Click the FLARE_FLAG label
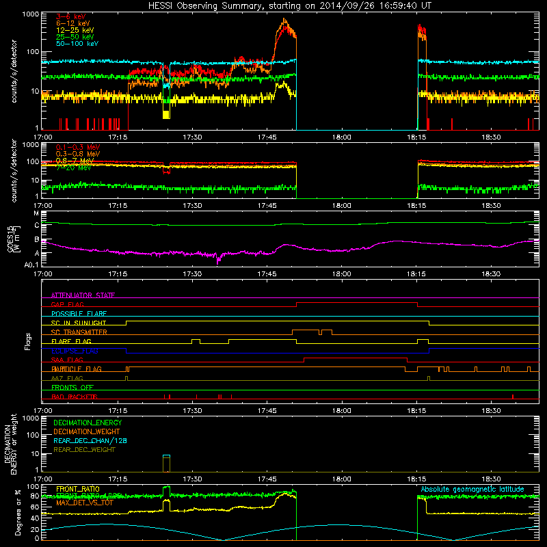 (x=71, y=341)
